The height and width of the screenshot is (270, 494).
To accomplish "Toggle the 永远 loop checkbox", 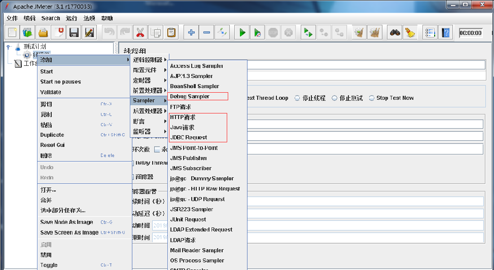I will tap(157, 149).
